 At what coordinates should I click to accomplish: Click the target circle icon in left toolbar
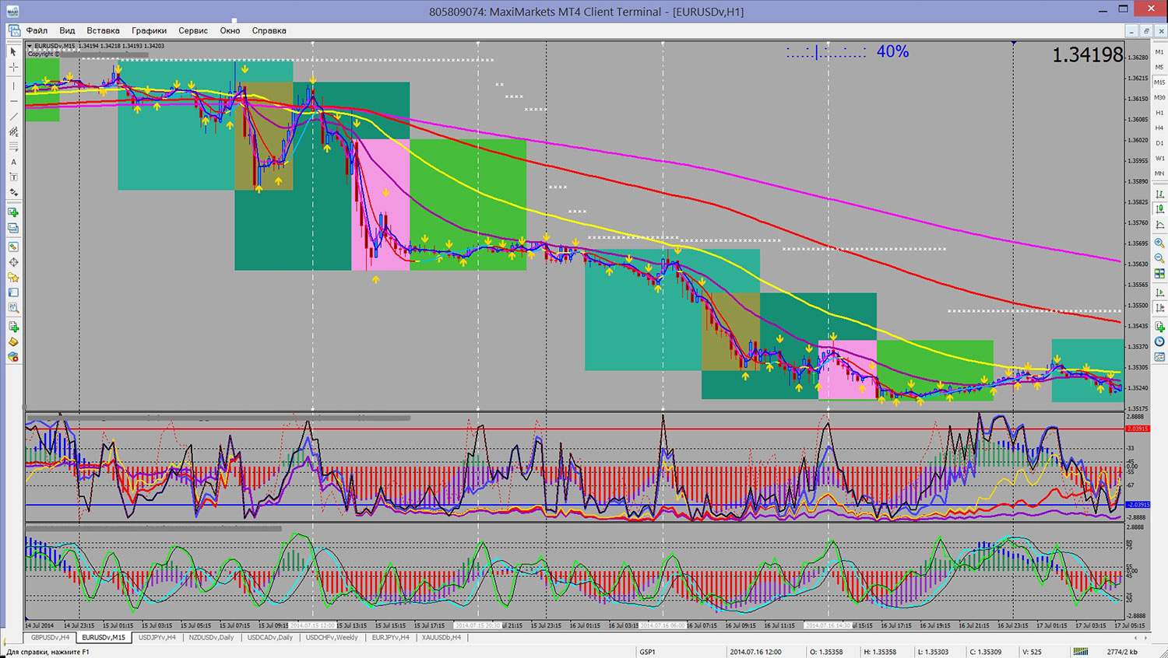13,262
